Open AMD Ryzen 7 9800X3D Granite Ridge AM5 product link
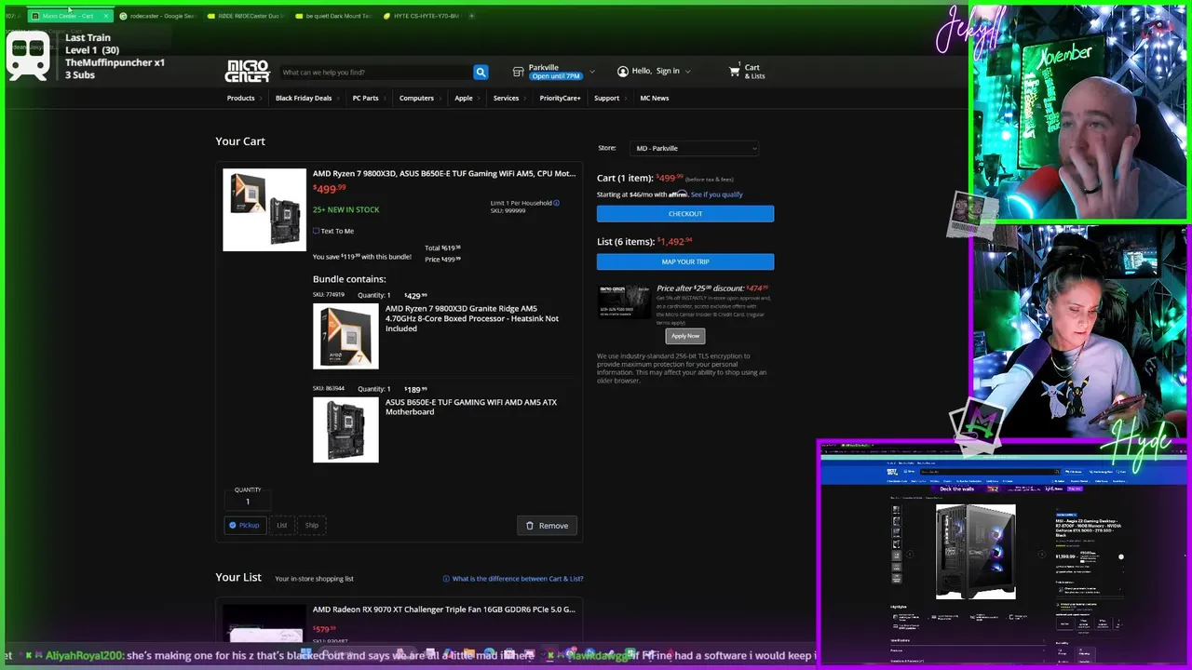1192x670 pixels. 472,318
